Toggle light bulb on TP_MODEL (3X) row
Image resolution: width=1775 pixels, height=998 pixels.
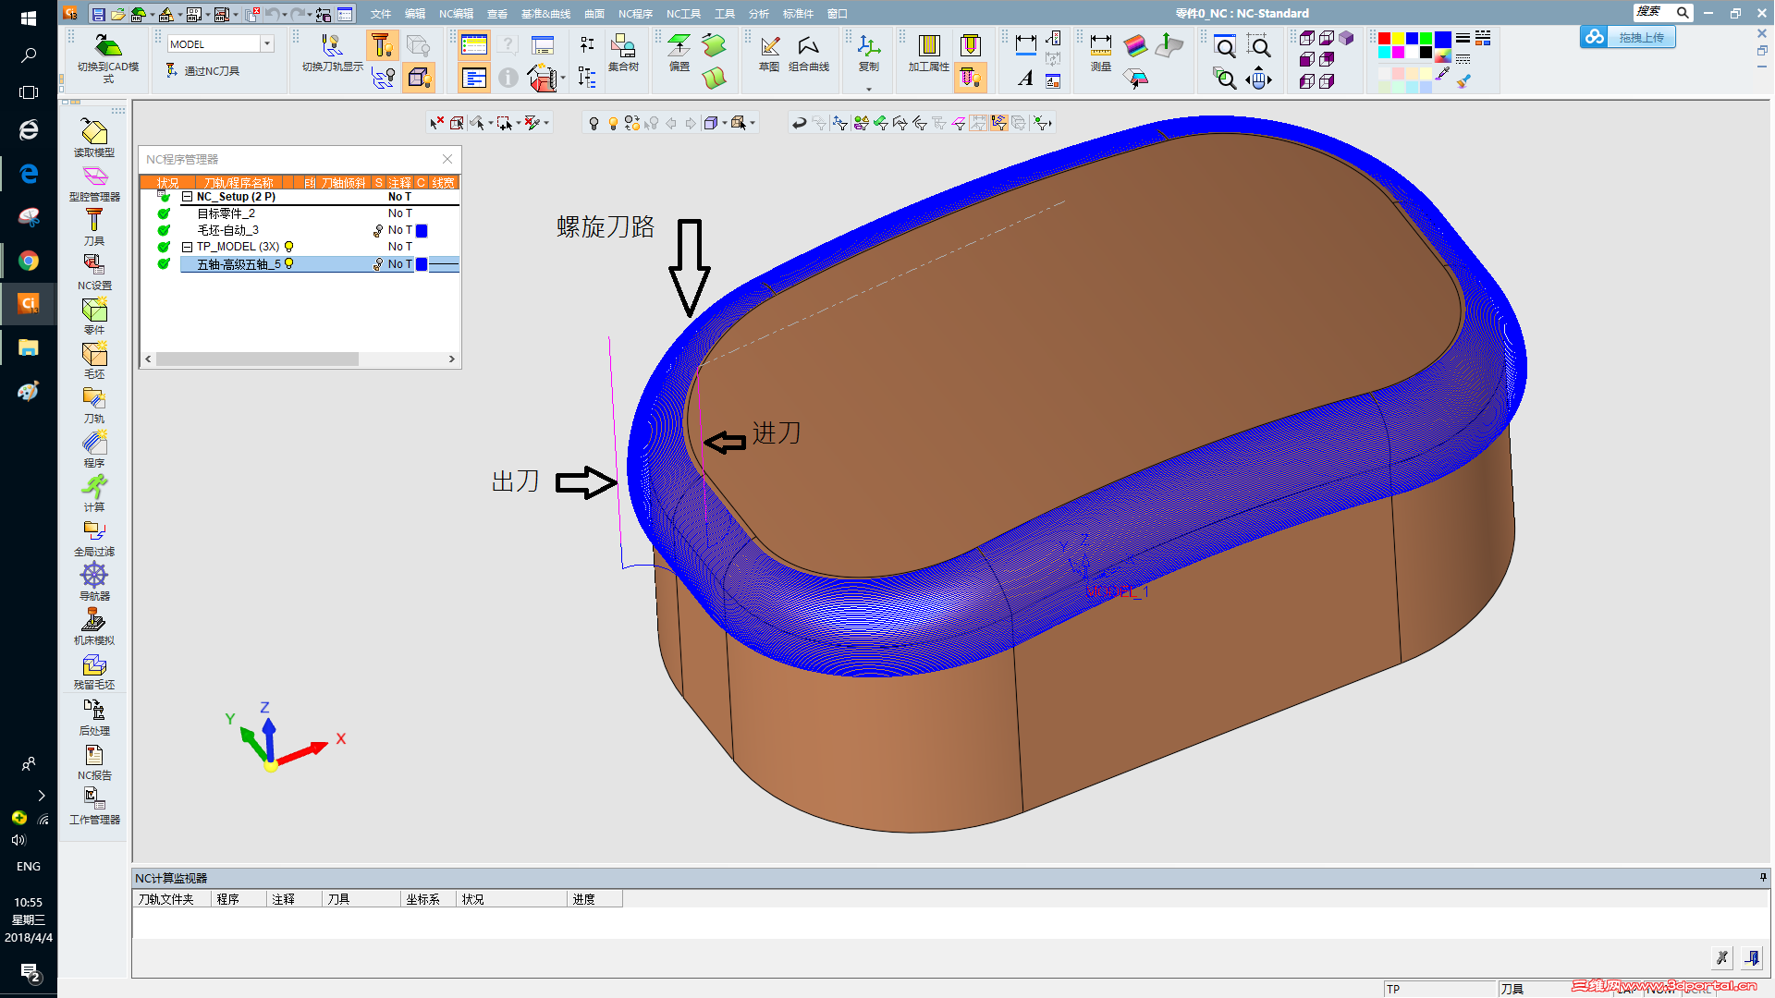pyautogui.click(x=289, y=247)
